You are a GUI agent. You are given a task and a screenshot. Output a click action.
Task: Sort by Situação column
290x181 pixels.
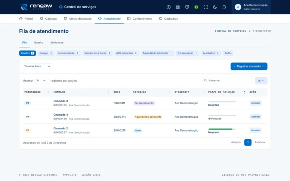click(x=152, y=92)
